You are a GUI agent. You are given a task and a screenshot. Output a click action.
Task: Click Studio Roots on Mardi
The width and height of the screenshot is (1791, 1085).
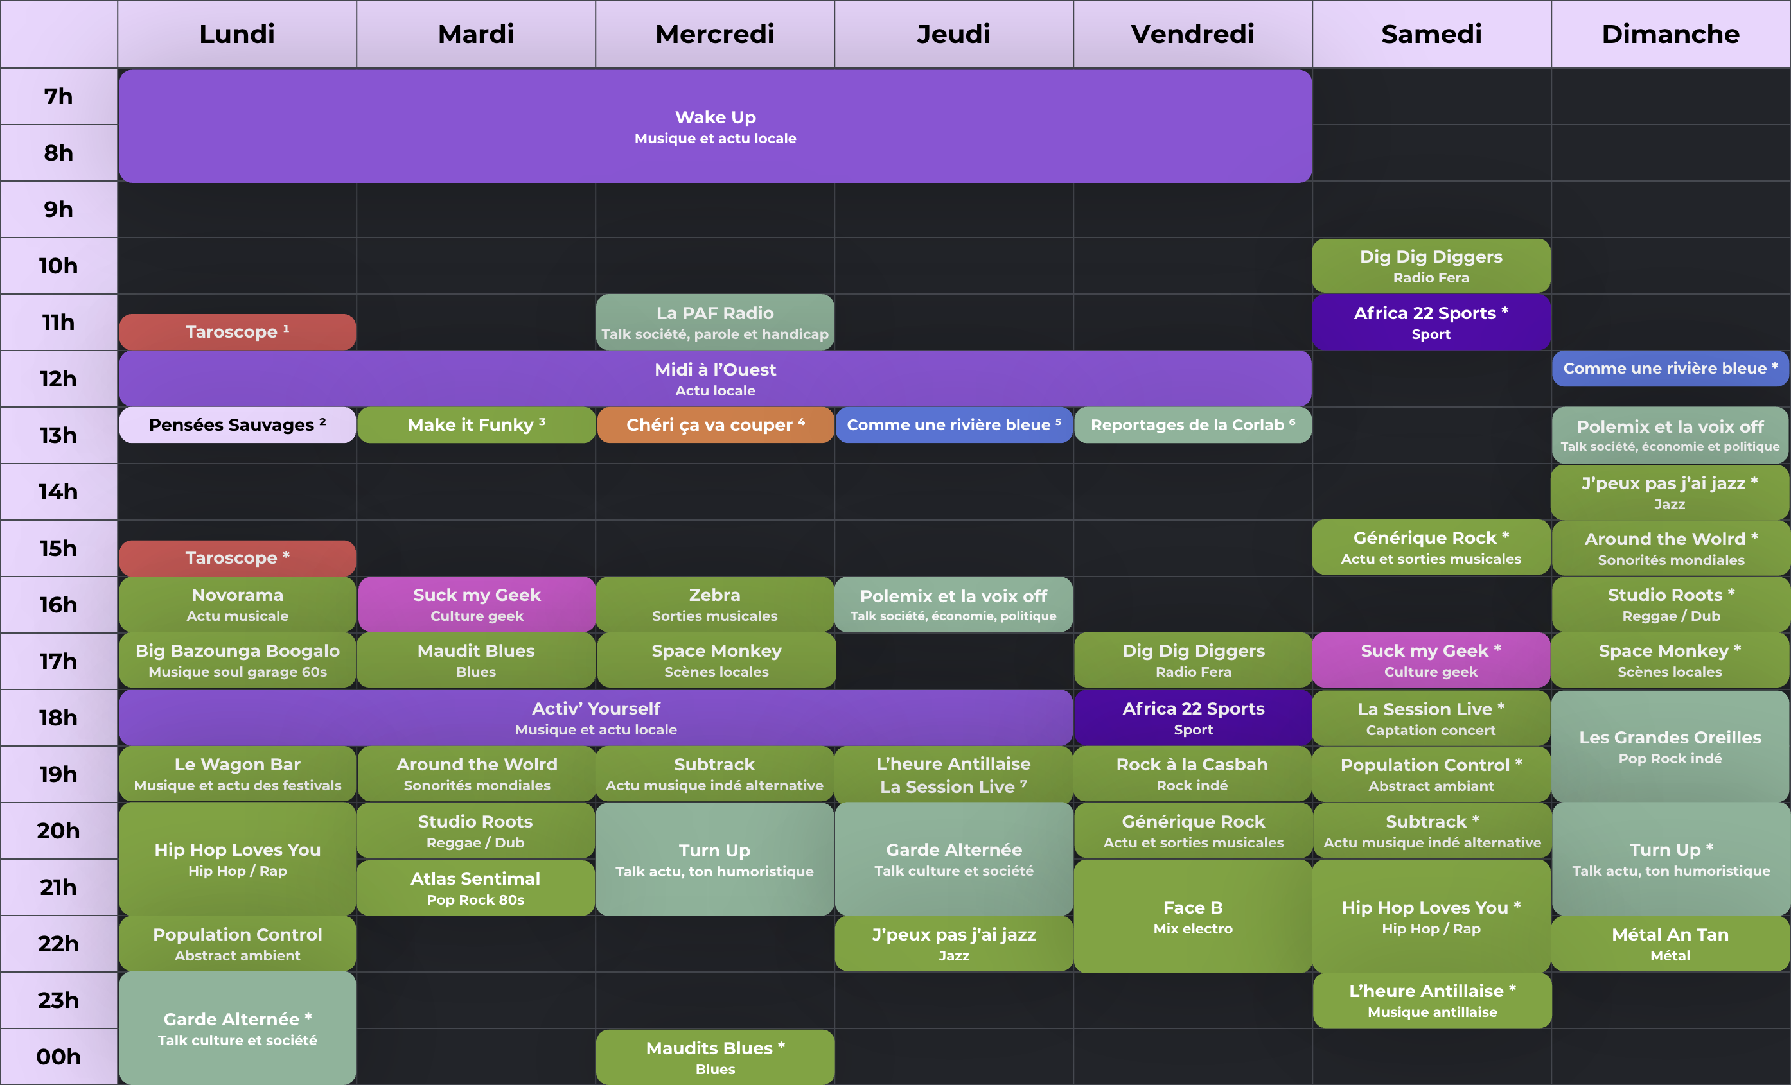click(x=475, y=831)
